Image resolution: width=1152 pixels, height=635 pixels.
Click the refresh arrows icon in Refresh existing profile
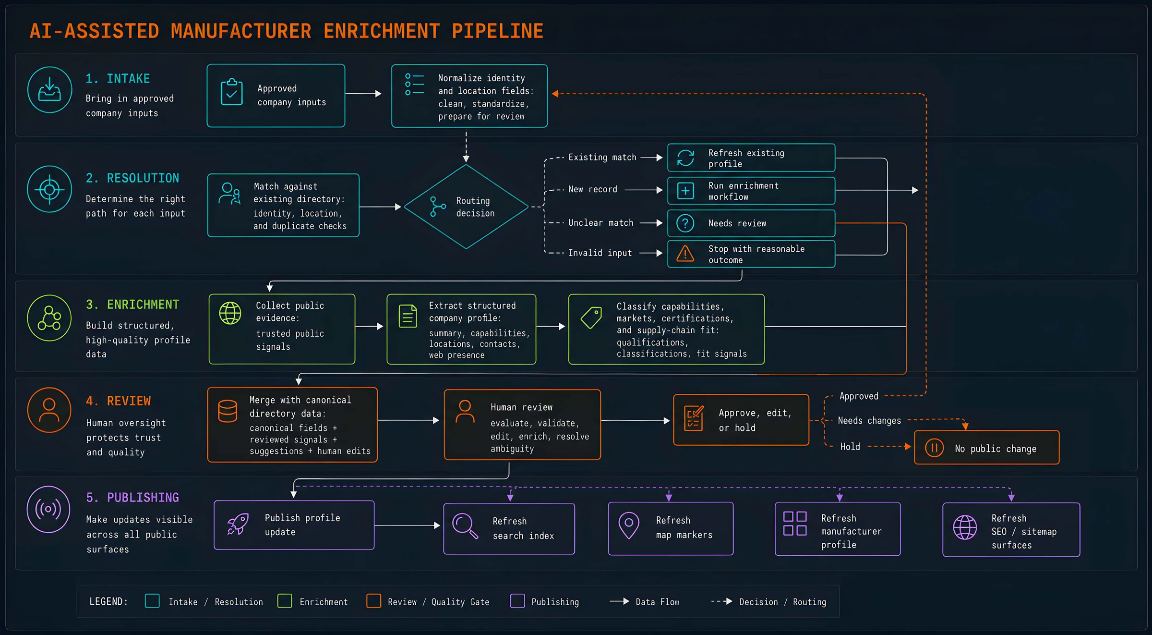pos(685,158)
